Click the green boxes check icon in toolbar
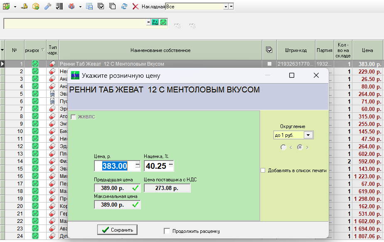This screenshot has width=384, height=242. point(6,6)
